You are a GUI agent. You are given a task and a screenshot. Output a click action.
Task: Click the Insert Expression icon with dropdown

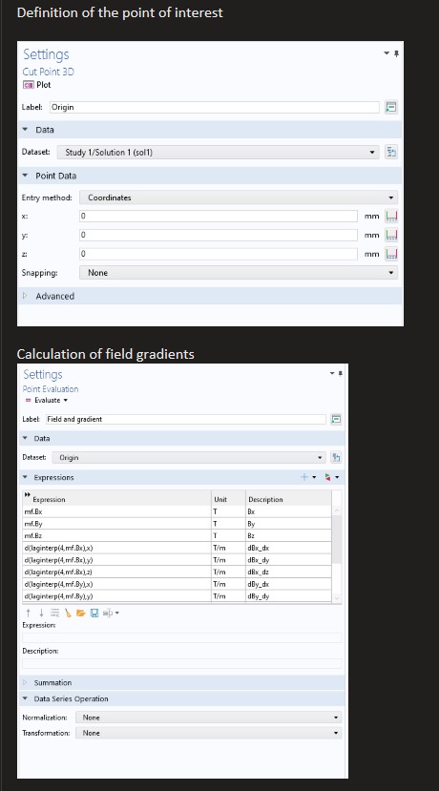tap(111, 613)
